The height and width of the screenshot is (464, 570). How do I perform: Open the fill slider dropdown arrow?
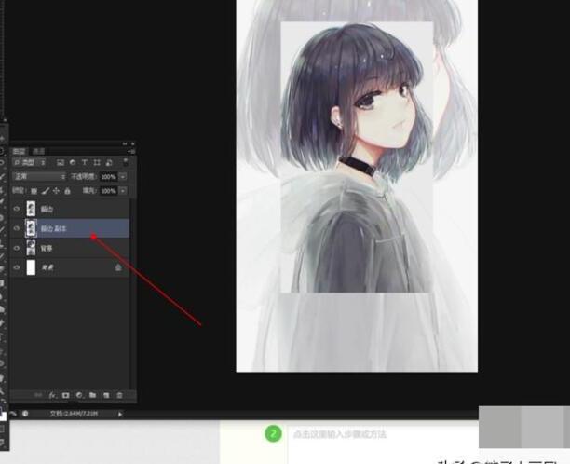click(x=123, y=191)
